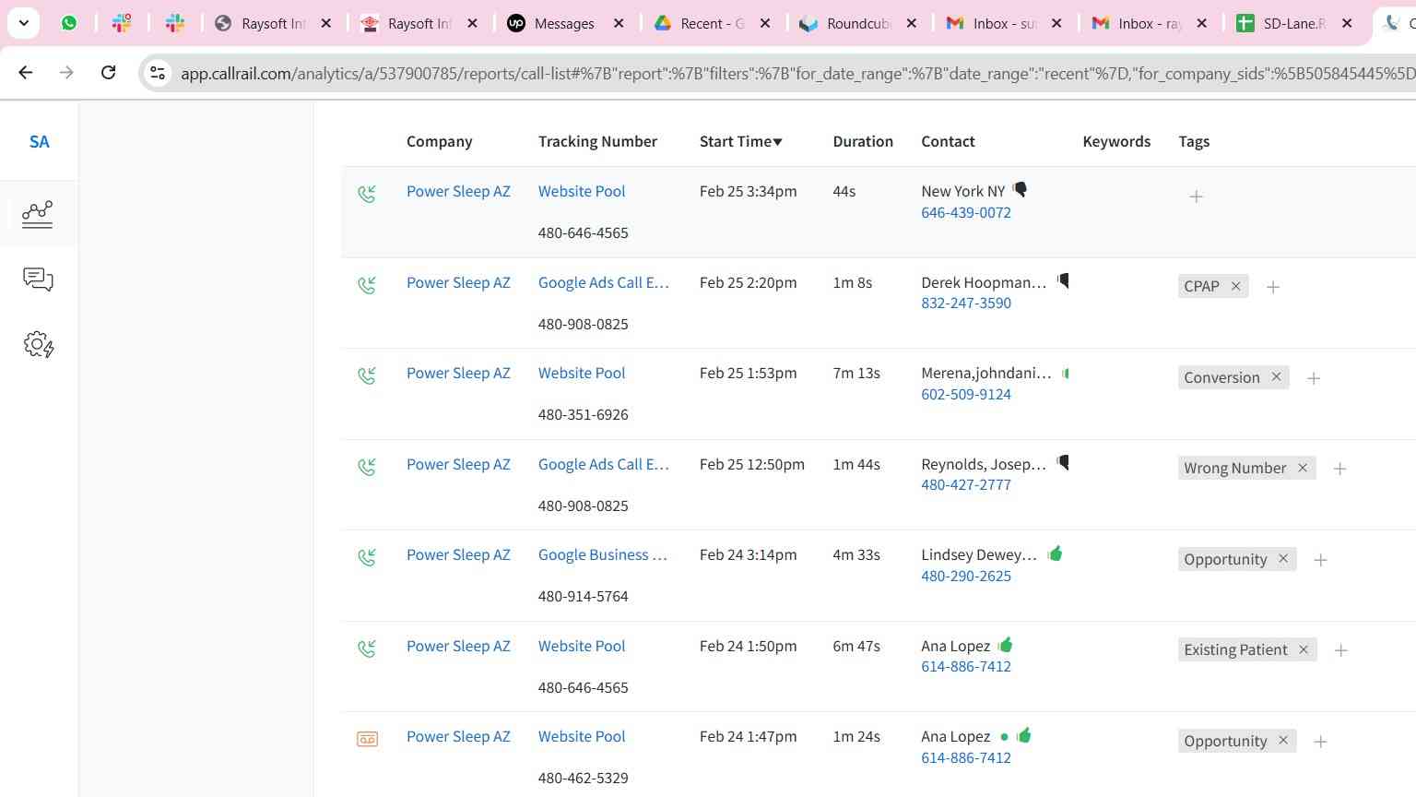Image resolution: width=1416 pixels, height=797 pixels.
Task: Click the SA account logo
Action: [39, 141]
